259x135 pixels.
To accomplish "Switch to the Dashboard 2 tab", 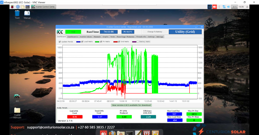I will pos(73,37).
